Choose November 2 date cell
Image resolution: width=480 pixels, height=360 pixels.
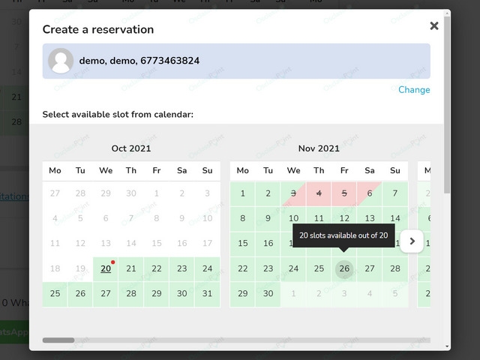pyautogui.click(x=268, y=193)
